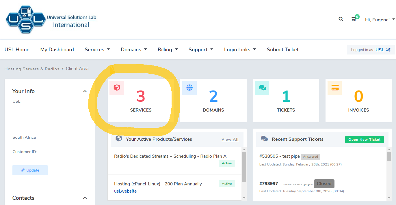
Task: Click View All active products link
Action: [x=230, y=139]
